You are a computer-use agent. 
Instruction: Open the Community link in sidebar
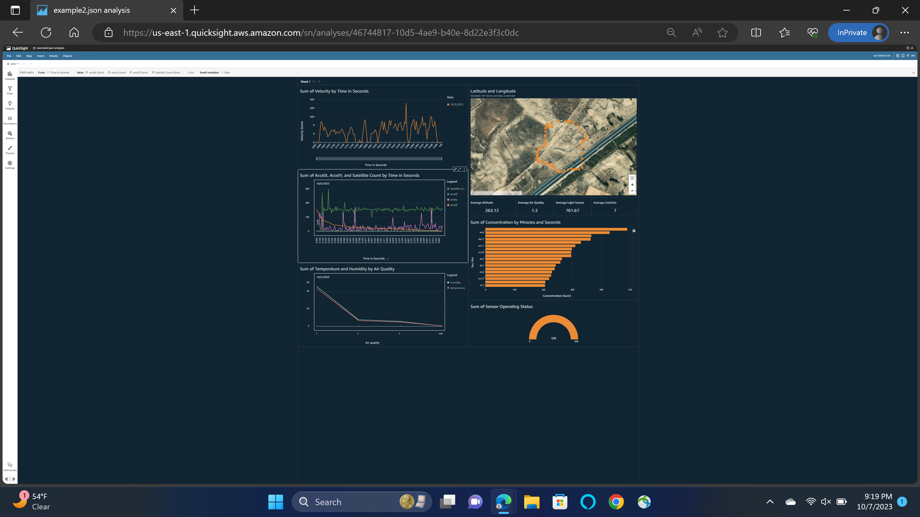(x=10, y=467)
